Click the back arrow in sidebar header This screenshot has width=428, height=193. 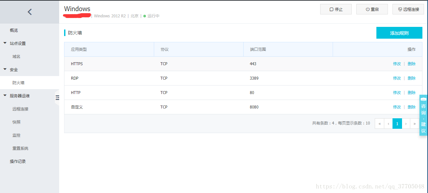[x=30, y=12]
